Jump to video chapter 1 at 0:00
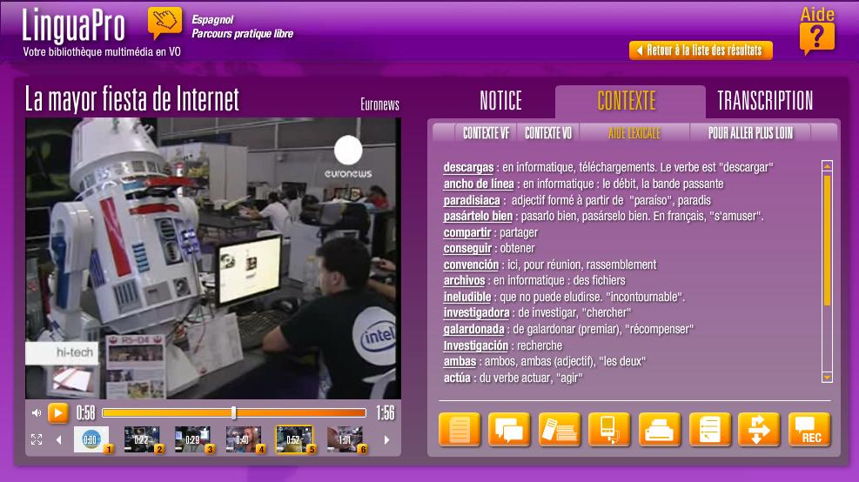The image size is (859, 482). point(91,440)
